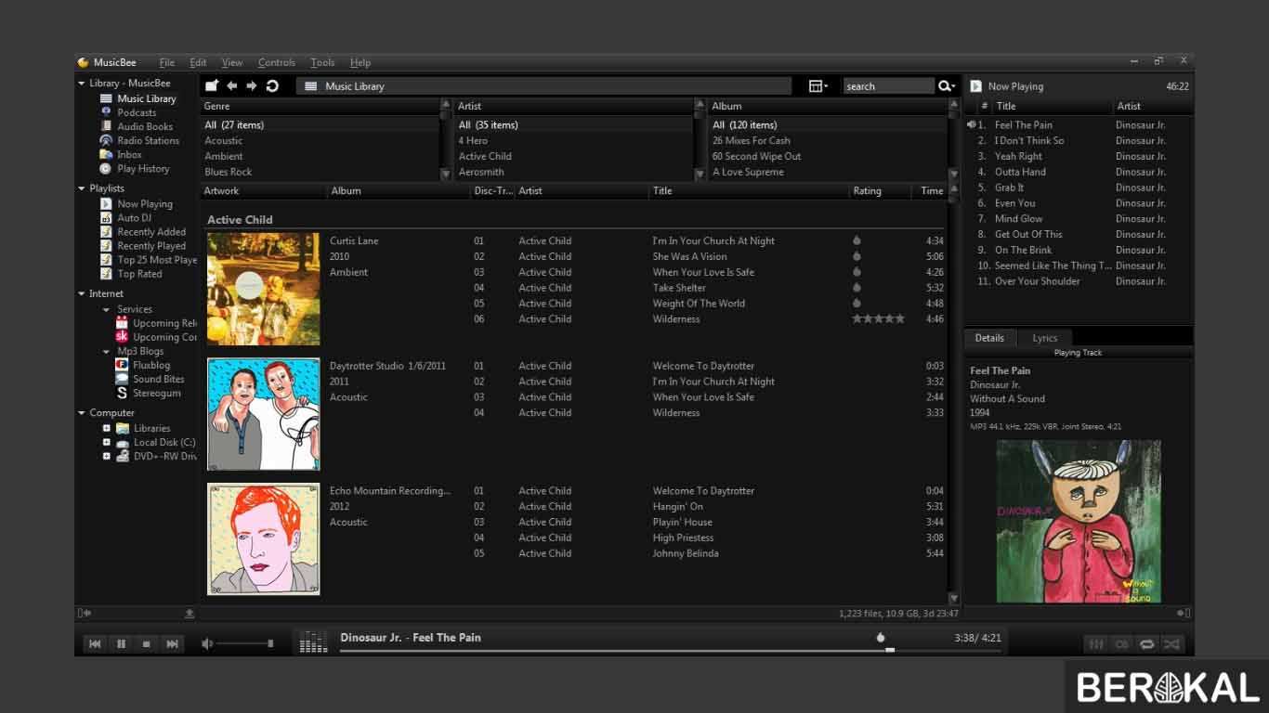Open the Recently Played playlist
The image size is (1269, 713).
coord(151,245)
